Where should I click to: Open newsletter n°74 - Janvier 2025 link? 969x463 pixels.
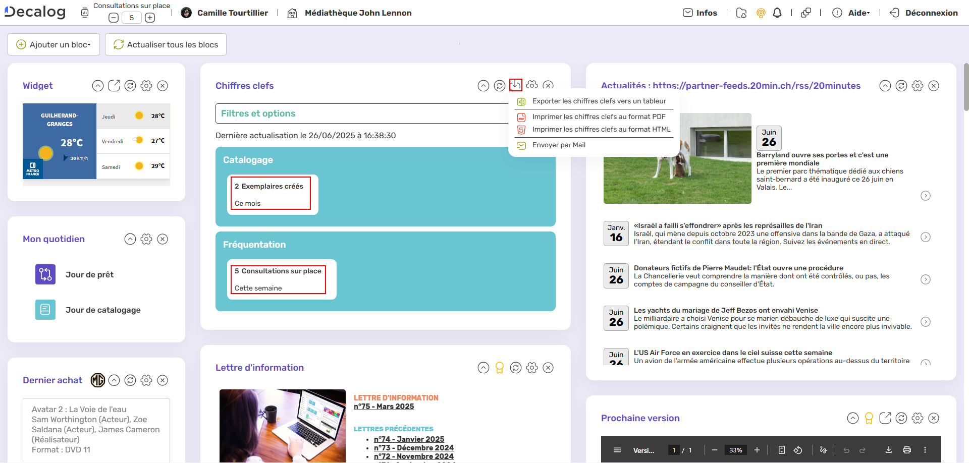tap(409, 439)
